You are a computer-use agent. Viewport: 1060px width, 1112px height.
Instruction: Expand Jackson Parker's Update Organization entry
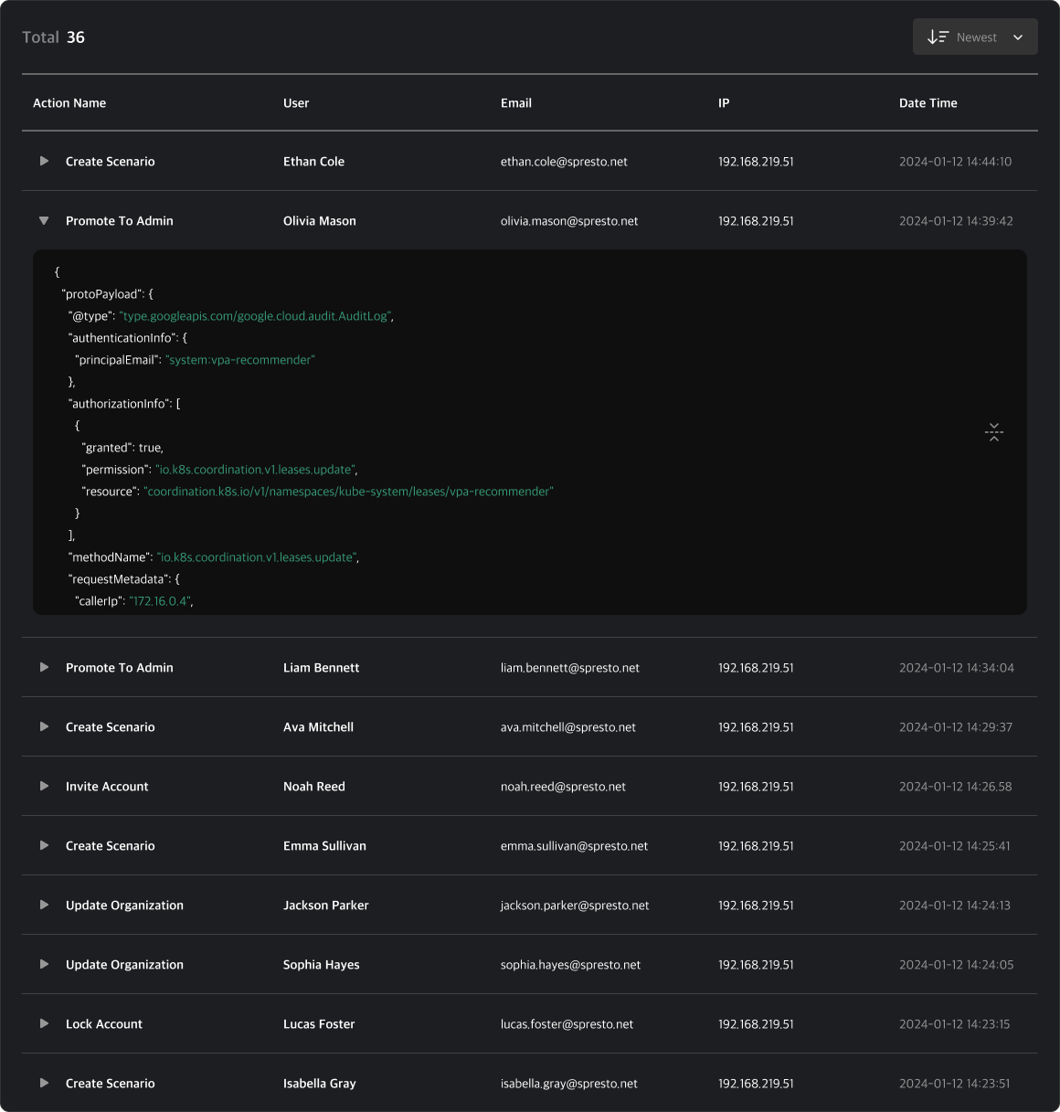coord(44,905)
